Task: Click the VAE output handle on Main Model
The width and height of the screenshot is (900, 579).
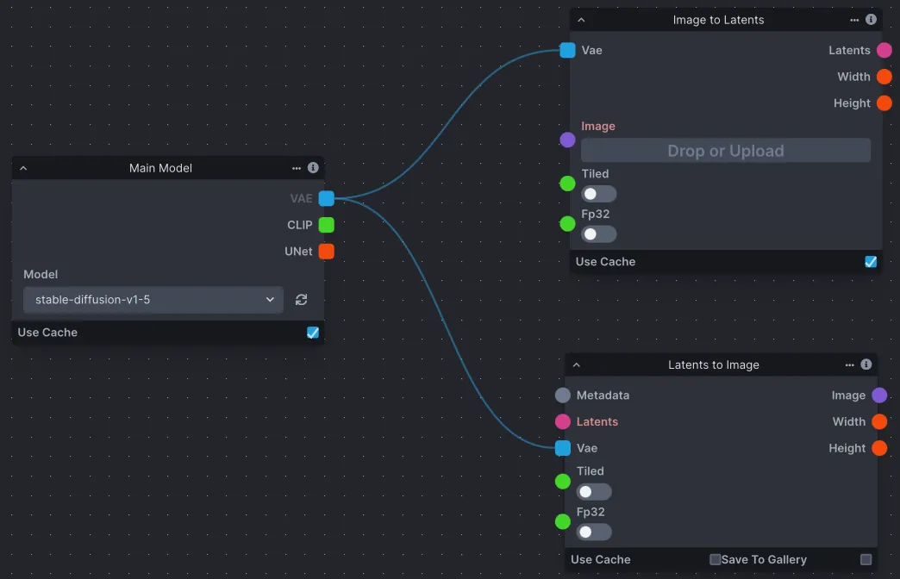Action: point(325,198)
